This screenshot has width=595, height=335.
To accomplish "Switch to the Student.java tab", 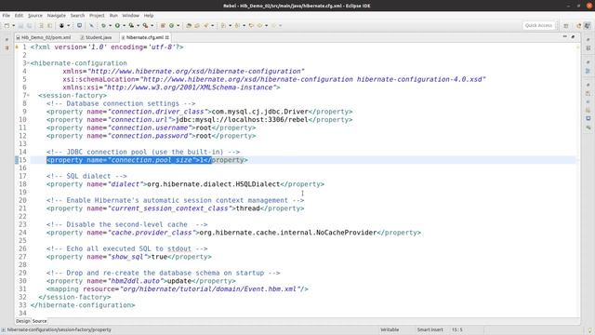I will click(x=96, y=37).
